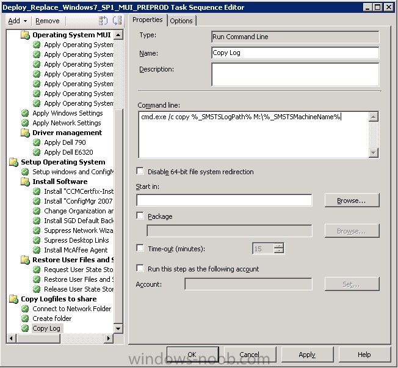Click green check icon beside Request User State Storage
This screenshot has width=398, height=368.
tap(37, 270)
